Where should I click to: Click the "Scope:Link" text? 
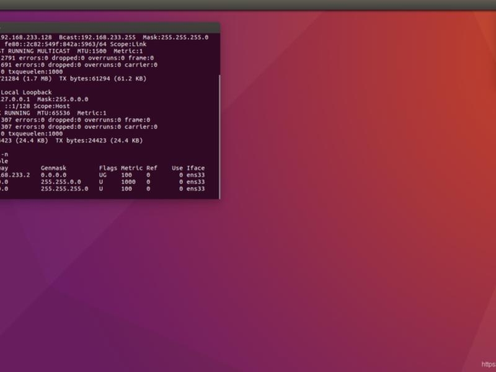tap(128, 44)
